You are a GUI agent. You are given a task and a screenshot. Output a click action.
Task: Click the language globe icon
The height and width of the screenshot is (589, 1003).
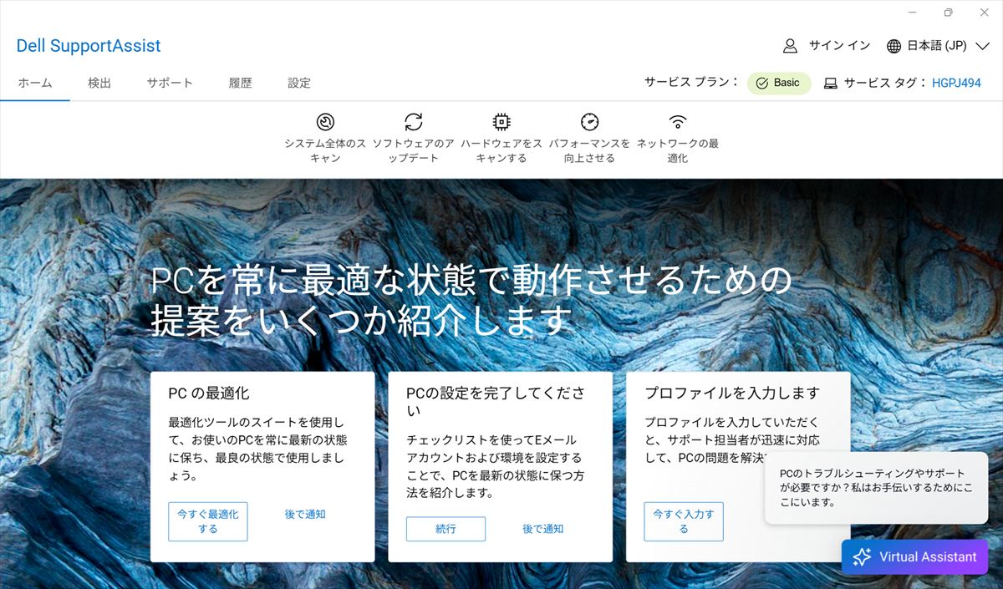tap(894, 46)
